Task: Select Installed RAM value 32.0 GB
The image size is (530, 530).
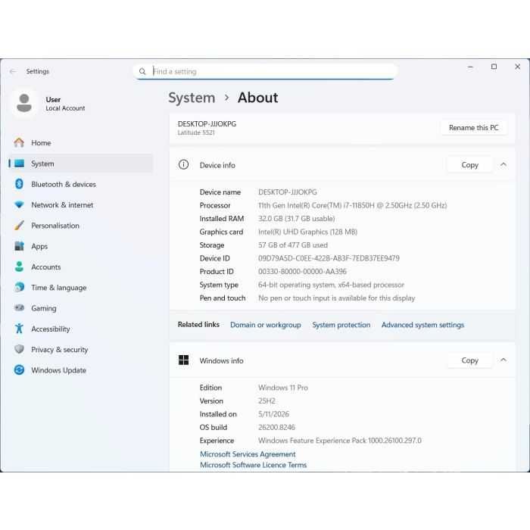Action: tap(297, 218)
